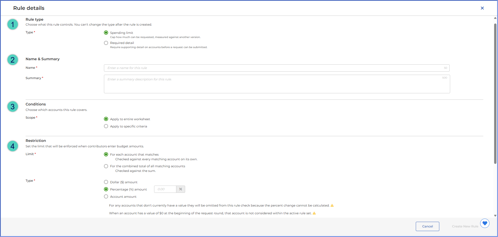Click the percent symbol beside amount field
The image size is (498, 237).
click(x=180, y=189)
